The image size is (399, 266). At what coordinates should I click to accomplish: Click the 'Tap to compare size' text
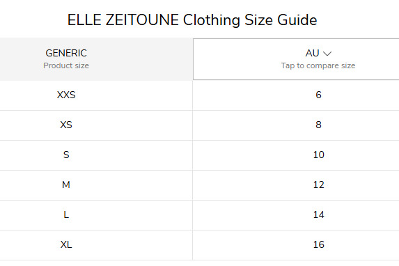tap(318, 65)
